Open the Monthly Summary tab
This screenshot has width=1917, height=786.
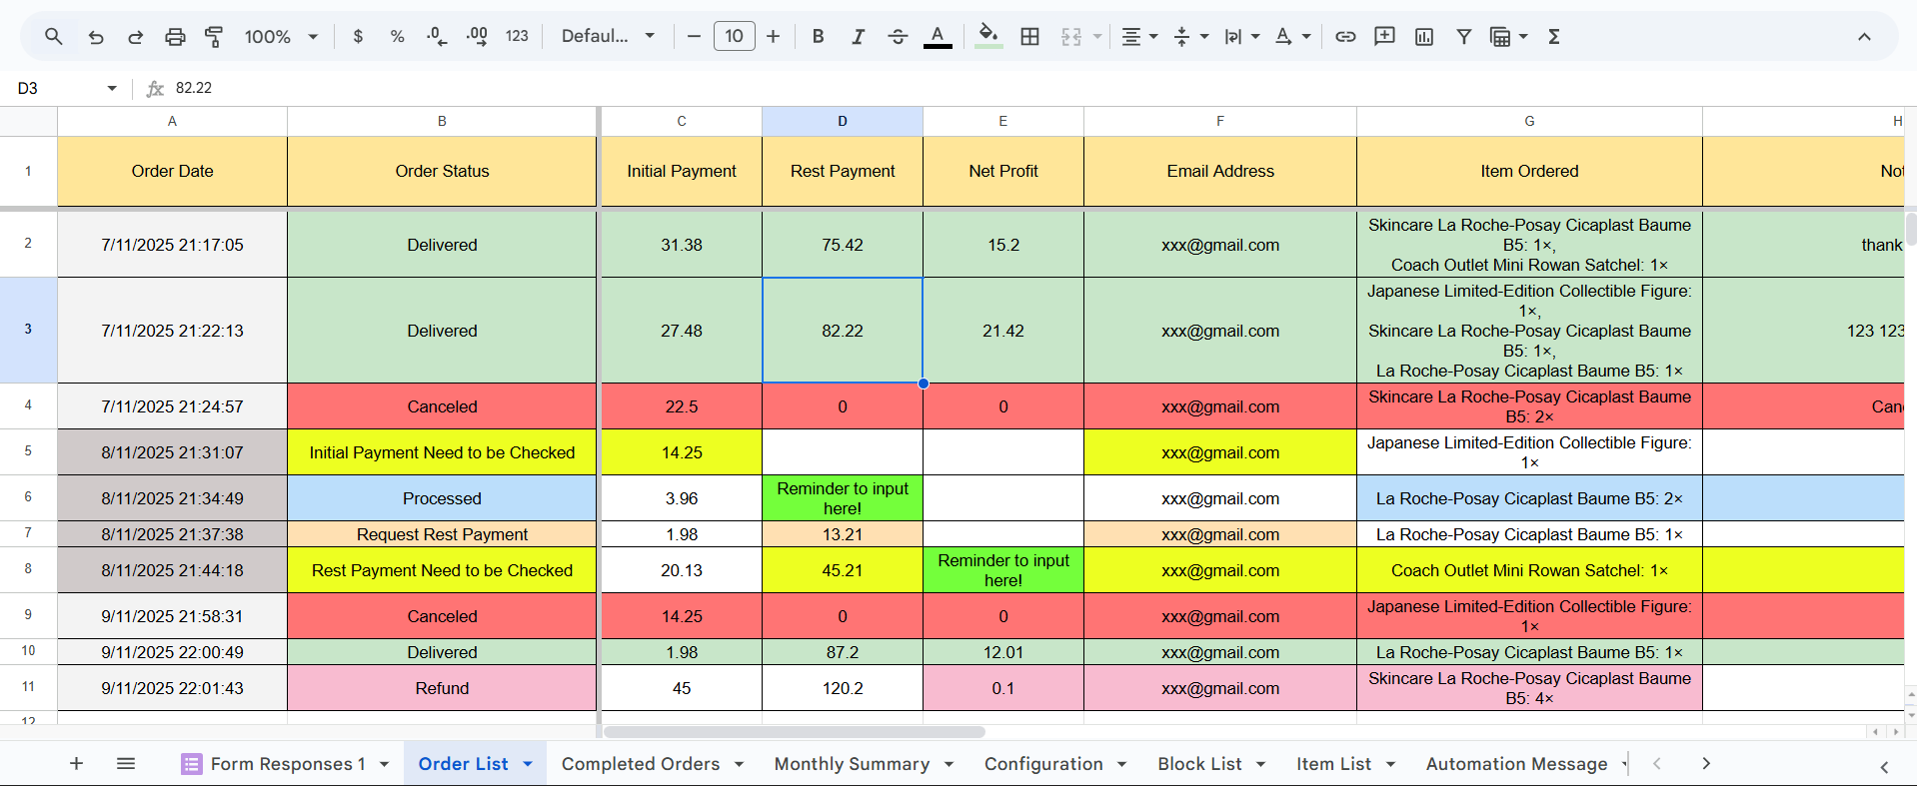pos(852,764)
